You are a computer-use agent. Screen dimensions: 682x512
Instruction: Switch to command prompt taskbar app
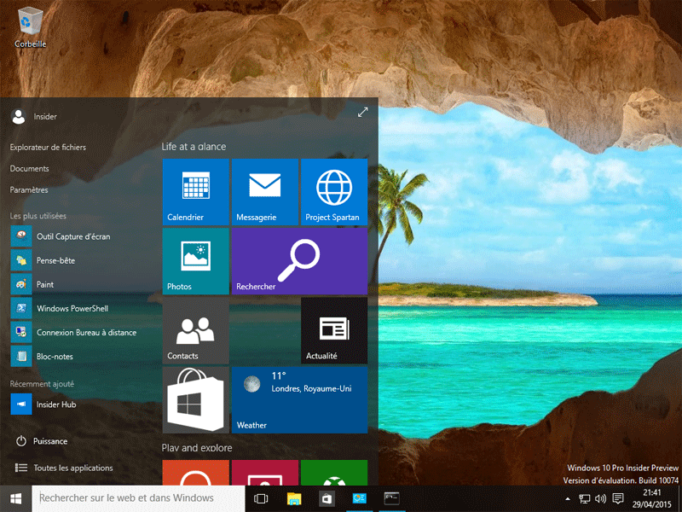pyautogui.click(x=392, y=498)
